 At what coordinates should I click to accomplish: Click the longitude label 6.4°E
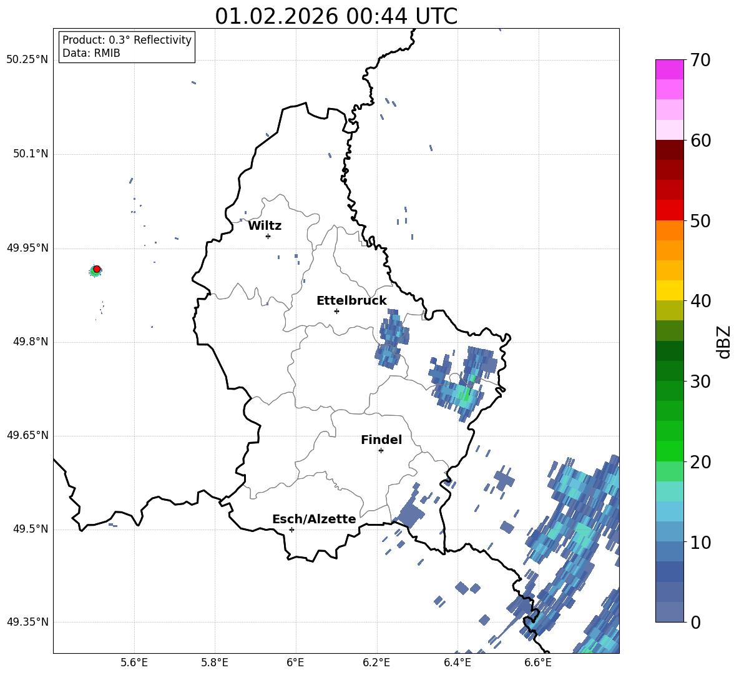[x=457, y=663]
